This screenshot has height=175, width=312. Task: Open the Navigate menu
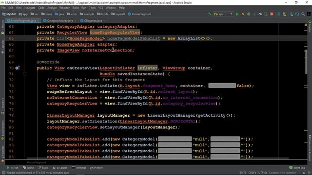tap(30, 8)
